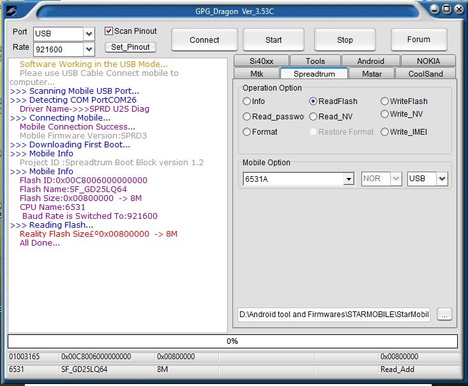The width and height of the screenshot is (468, 386).
Task: Choose the Format operation option
Action: tap(247, 132)
